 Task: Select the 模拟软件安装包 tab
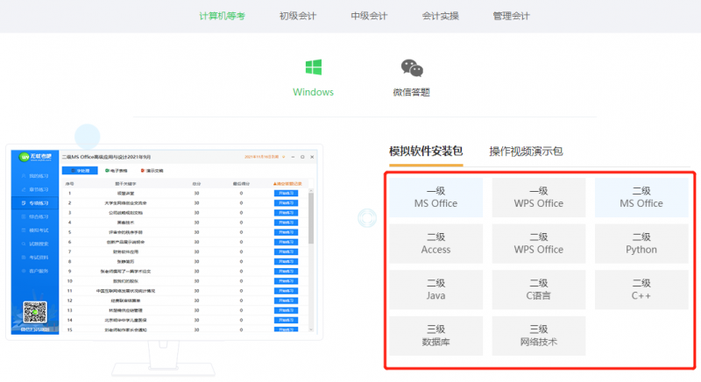click(426, 152)
